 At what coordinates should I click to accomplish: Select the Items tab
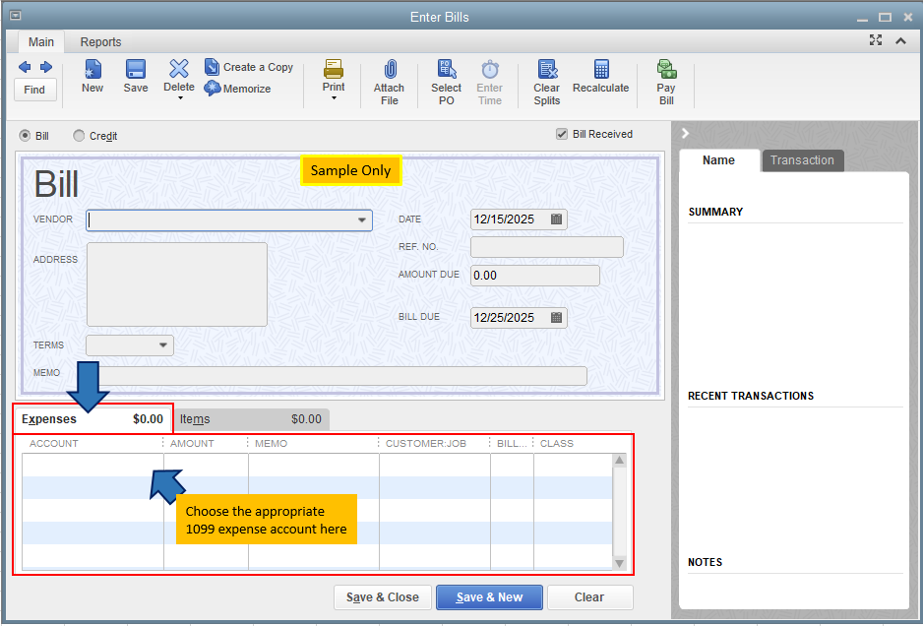[x=251, y=419]
